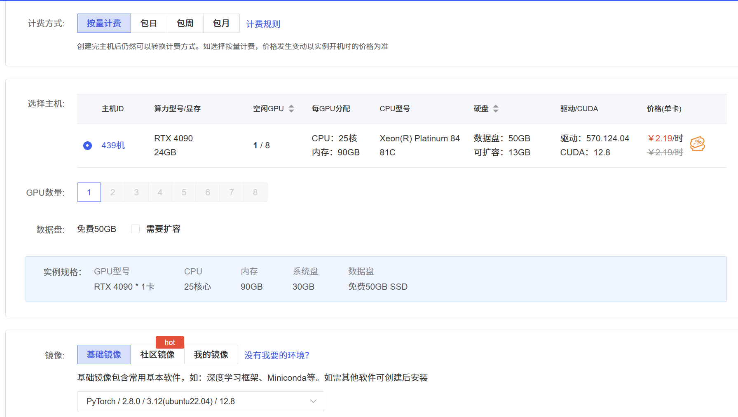Choose GPU quantity 3
The height and width of the screenshot is (417, 738).
click(136, 192)
